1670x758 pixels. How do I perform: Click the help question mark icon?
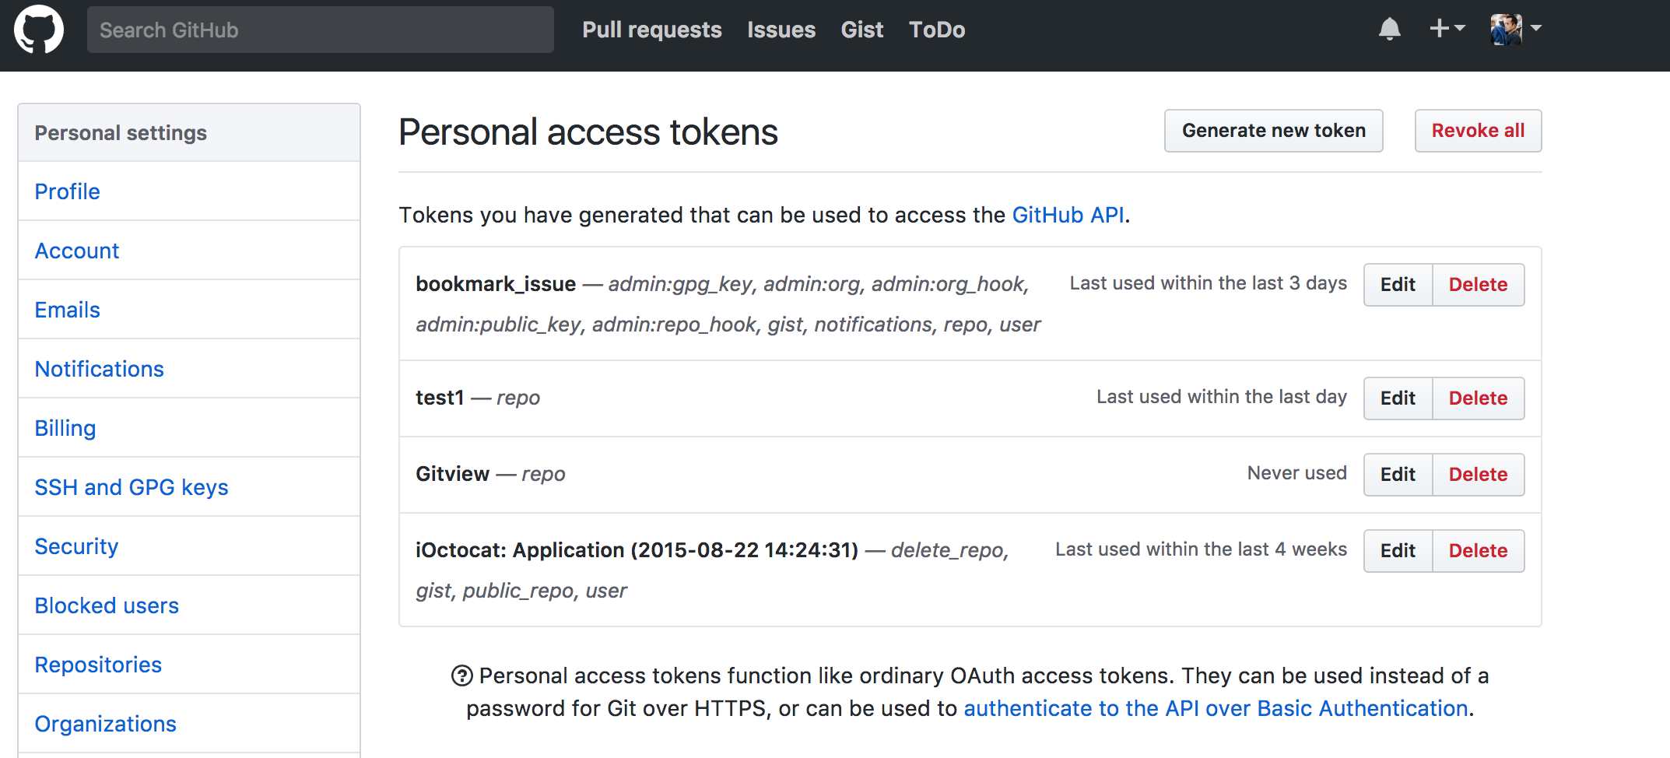pos(461,676)
